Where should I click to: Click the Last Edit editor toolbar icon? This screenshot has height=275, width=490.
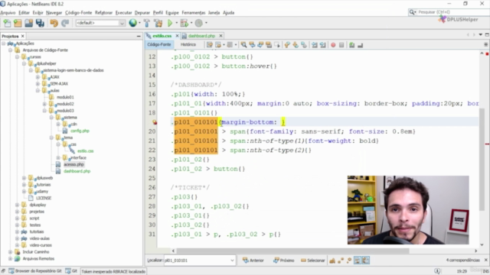point(209,45)
